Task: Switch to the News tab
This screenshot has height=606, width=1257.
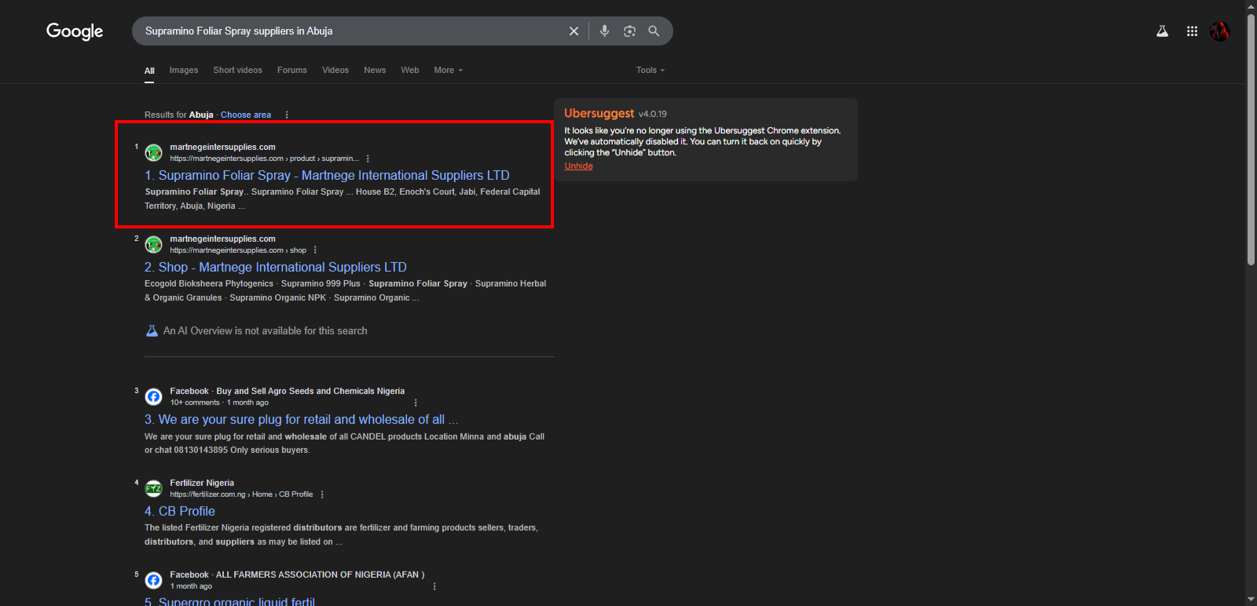Action: pyautogui.click(x=375, y=71)
